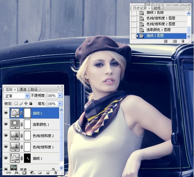Create new adjustment layer icon
This screenshot has width=194, height=177.
32,173
